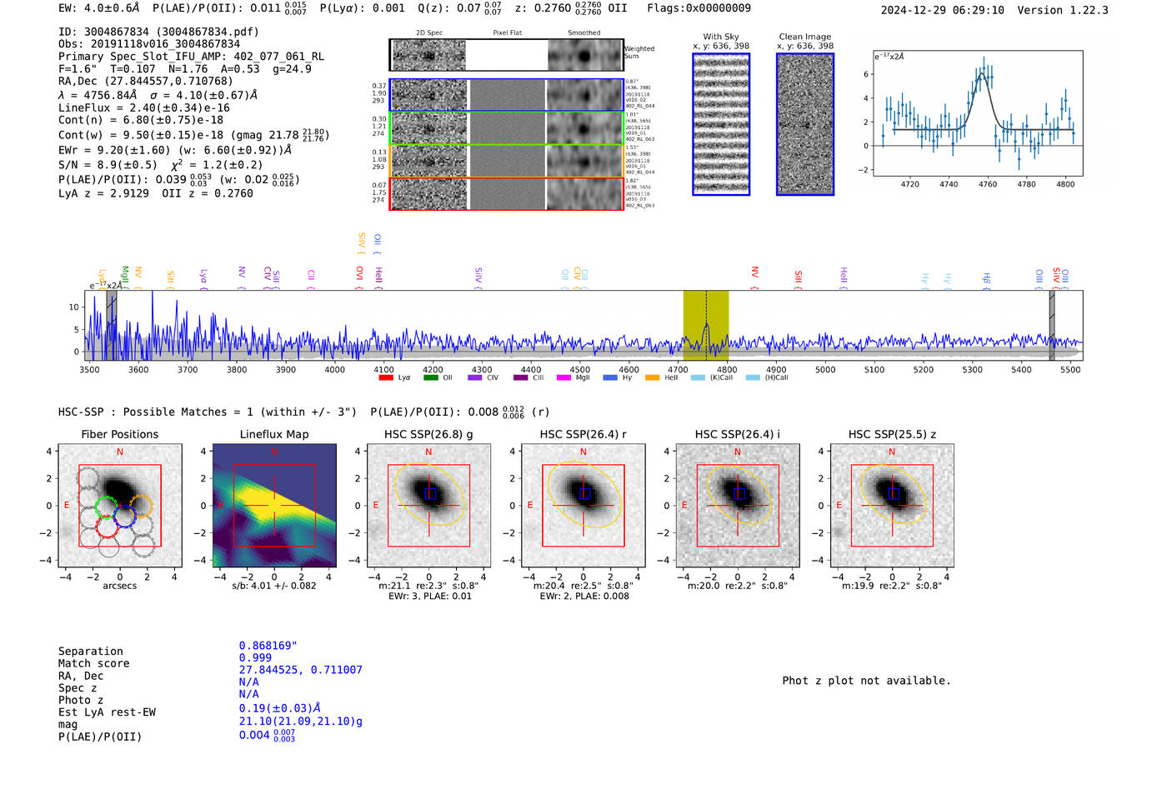The width and height of the screenshot is (1167, 794).
Task: Select the Obs: 20191118v016_3004867834 line
Action: (149, 44)
